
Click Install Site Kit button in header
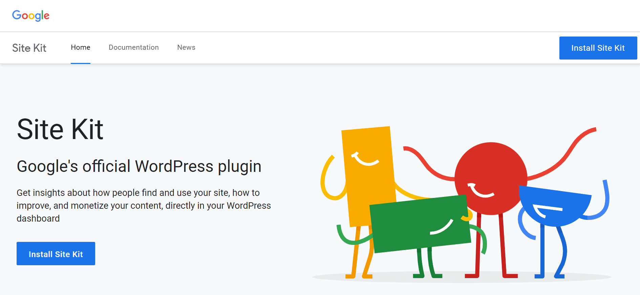[x=598, y=48]
